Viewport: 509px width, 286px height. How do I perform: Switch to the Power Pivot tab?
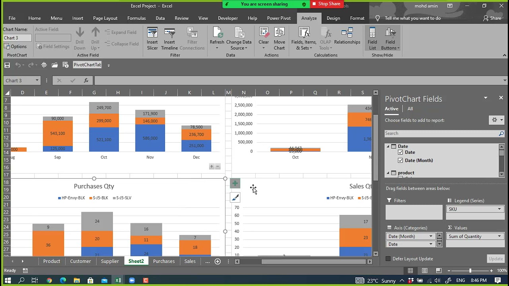[279, 18]
